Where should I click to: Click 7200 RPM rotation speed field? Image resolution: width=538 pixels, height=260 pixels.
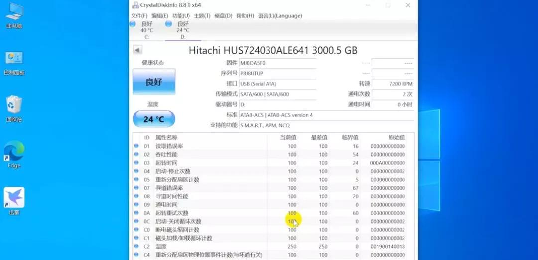[393, 84]
